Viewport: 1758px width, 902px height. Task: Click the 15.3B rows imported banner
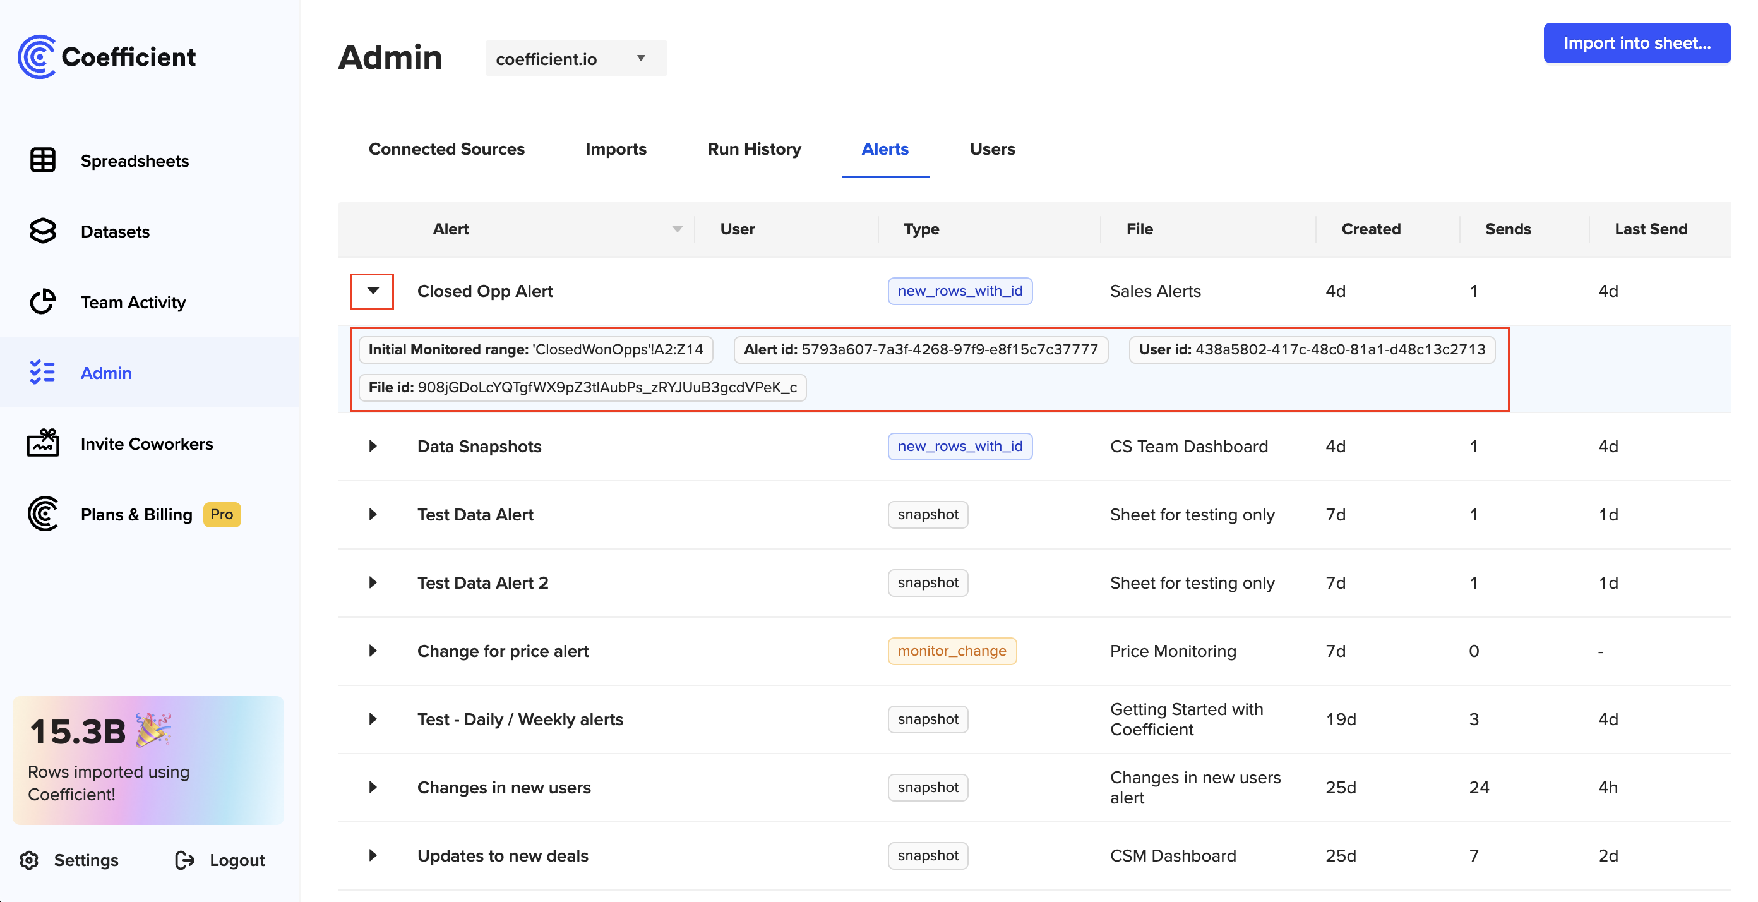[x=148, y=761]
